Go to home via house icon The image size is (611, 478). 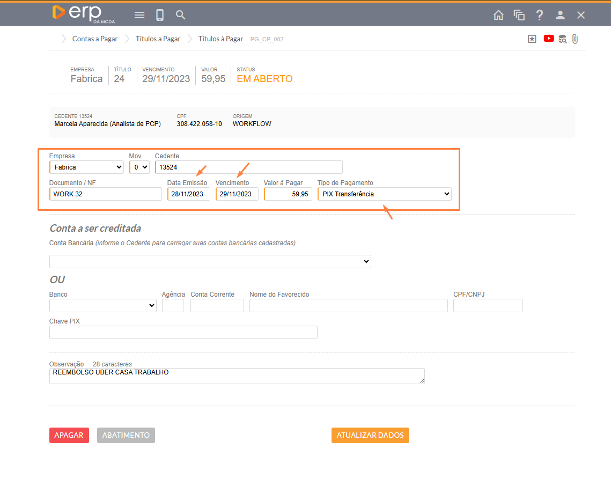[x=498, y=15]
